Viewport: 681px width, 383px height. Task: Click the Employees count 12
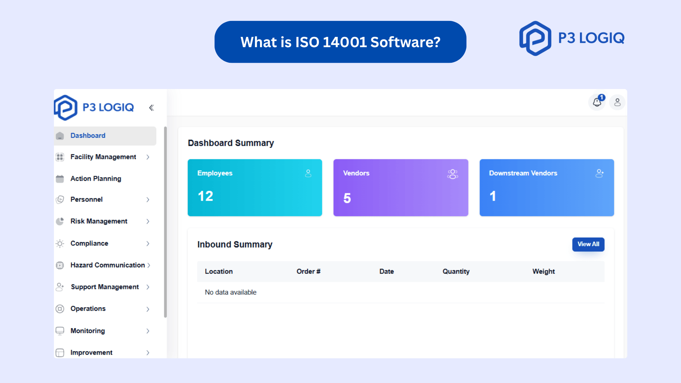point(205,196)
